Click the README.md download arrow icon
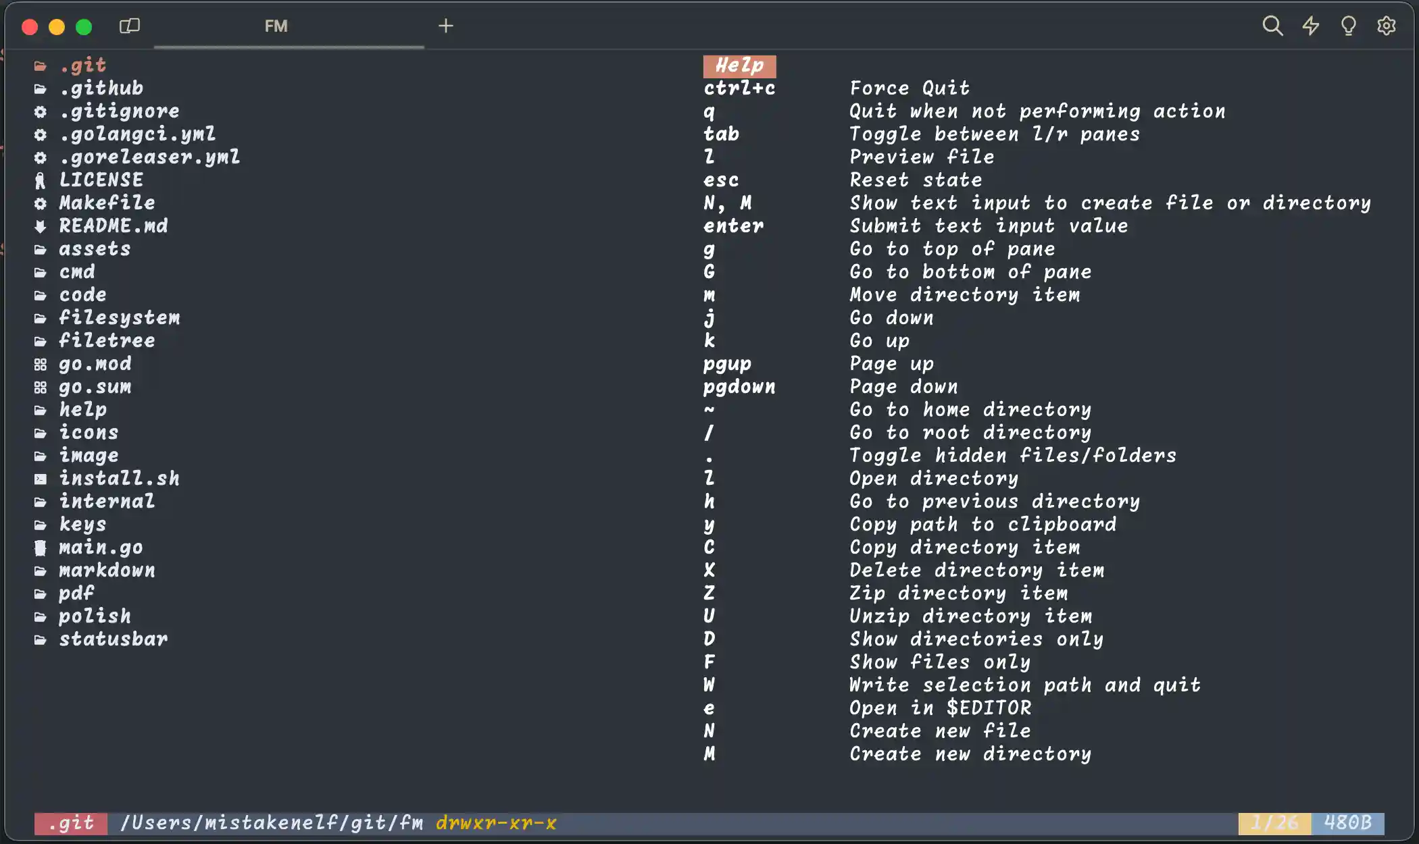 (x=41, y=226)
